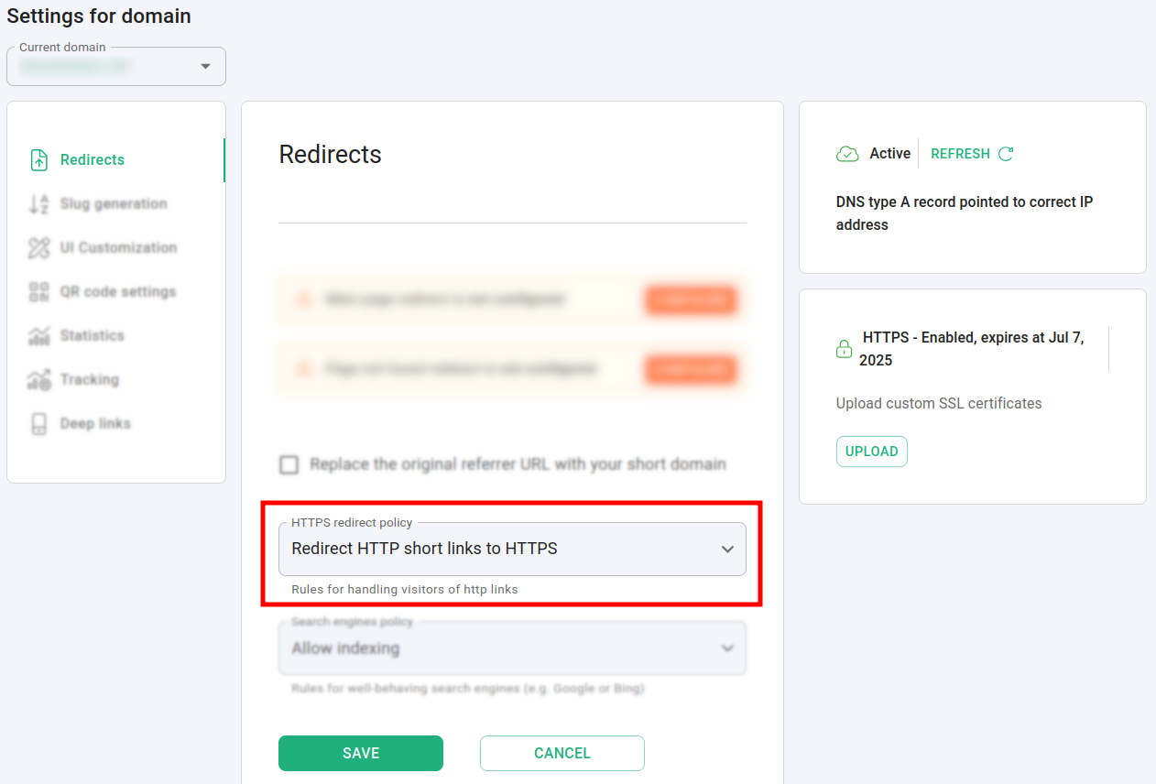Screen dimensions: 1156x784
Task: Click the QR code settings icon
Action: [x=38, y=292]
